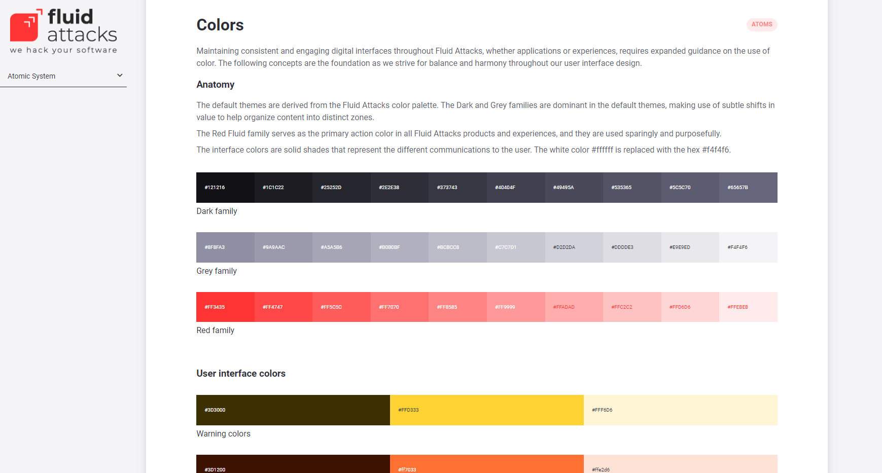Click the Colors page heading
Viewport: 882px width, 473px height.
pos(220,25)
